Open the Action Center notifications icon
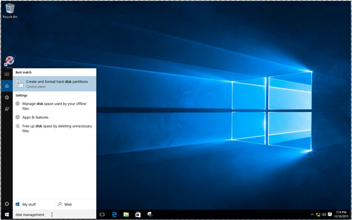The height and width of the screenshot is (220, 352). [330, 215]
